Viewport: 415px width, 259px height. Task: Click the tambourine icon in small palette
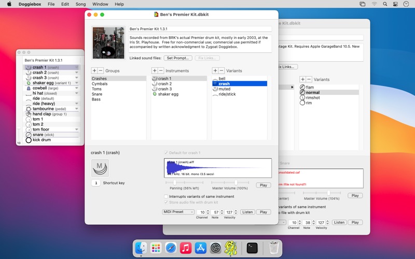pyautogui.click(x=29, y=109)
